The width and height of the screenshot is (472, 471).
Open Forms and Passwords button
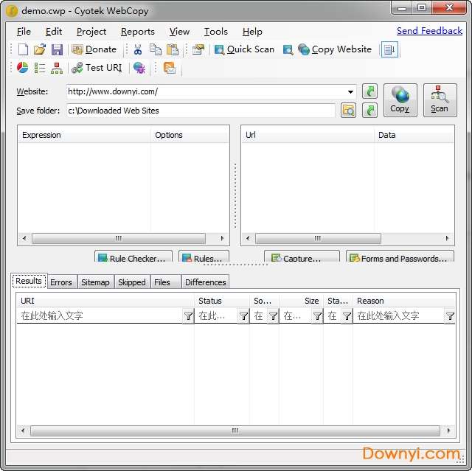click(x=400, y=257)
